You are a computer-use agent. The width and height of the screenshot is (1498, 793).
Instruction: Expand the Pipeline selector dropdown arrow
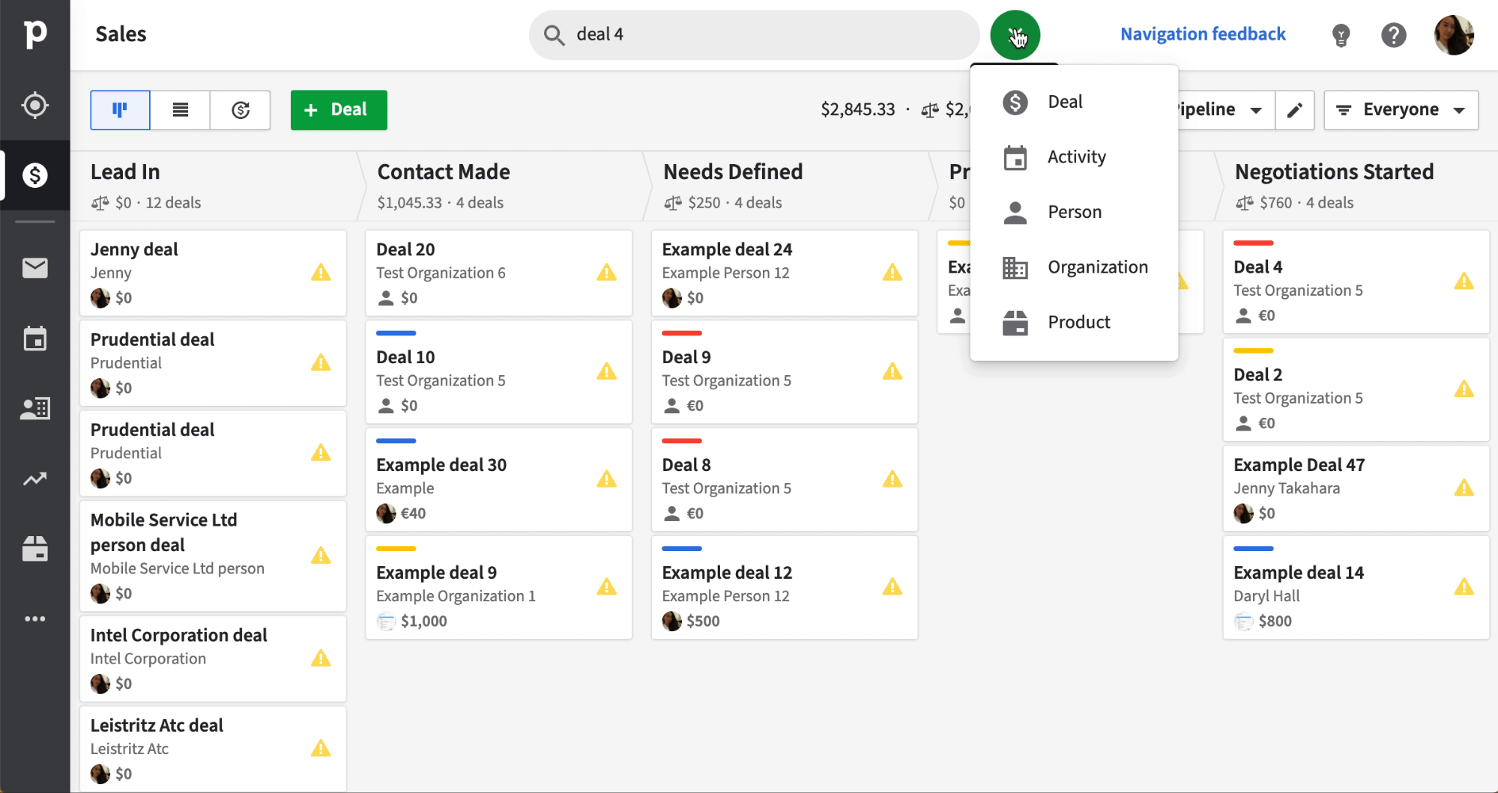[1256, 110]
